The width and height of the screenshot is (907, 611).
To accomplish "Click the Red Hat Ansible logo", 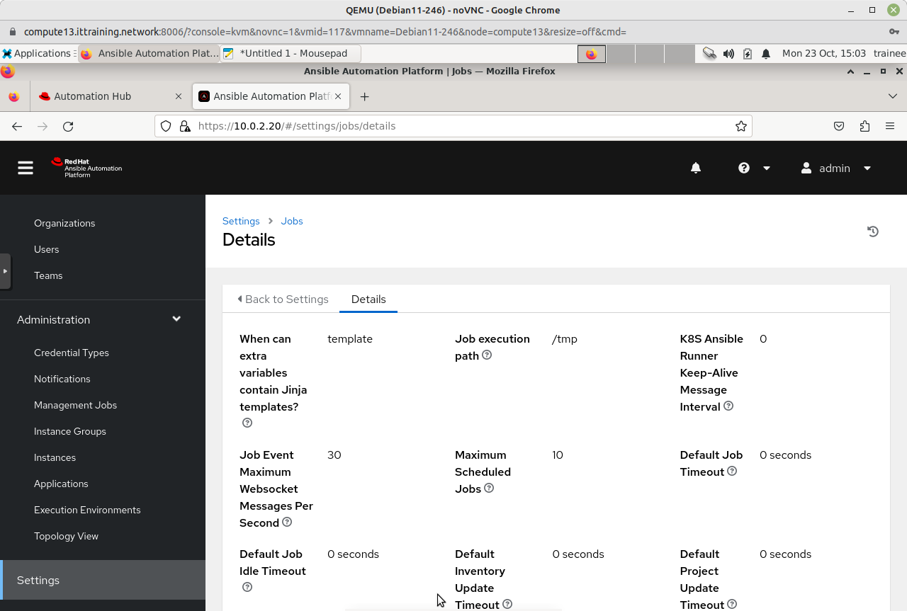I will tap(86, 168).
